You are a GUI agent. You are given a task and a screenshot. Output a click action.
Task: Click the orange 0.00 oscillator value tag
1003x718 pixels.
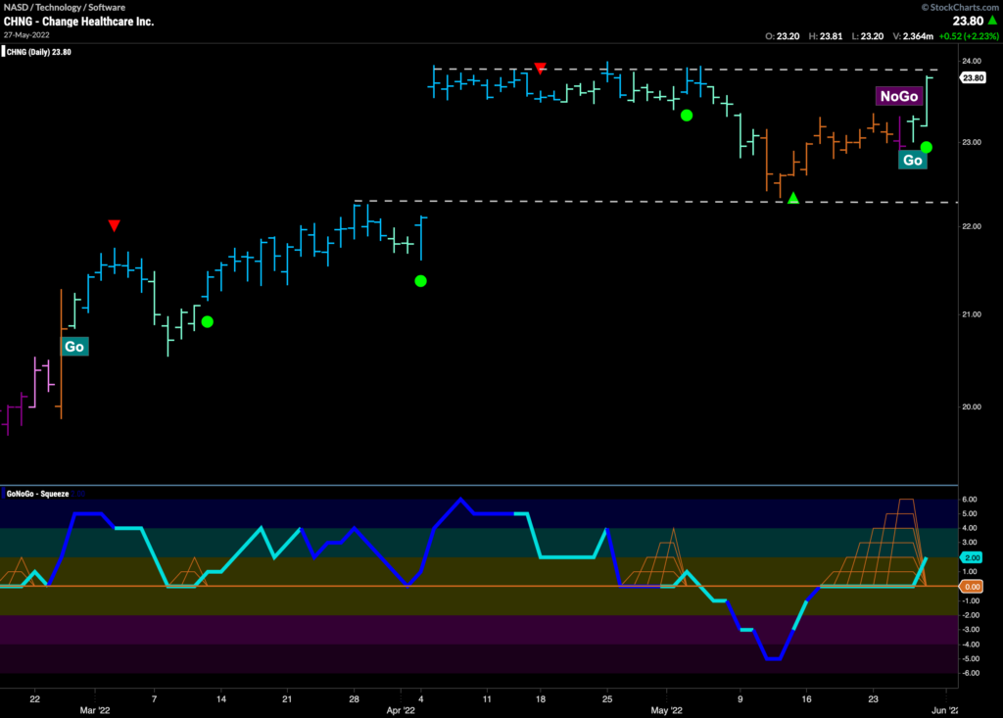pos(972,587)
